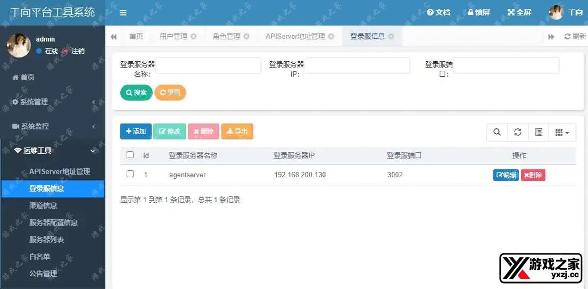Click the pink 删除 toolbar button
This screenshot has height=289, width=588.
pyautogui.click(x=204, y=131)
